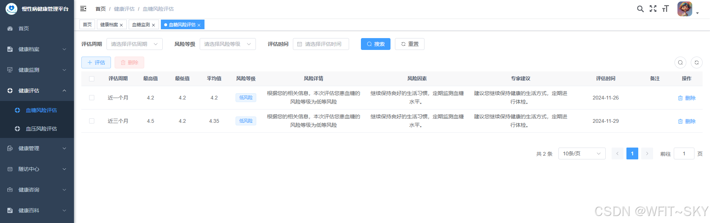
Task: Click 健康评估 in the breadcrumb
Action: click(x=124, y=9)
